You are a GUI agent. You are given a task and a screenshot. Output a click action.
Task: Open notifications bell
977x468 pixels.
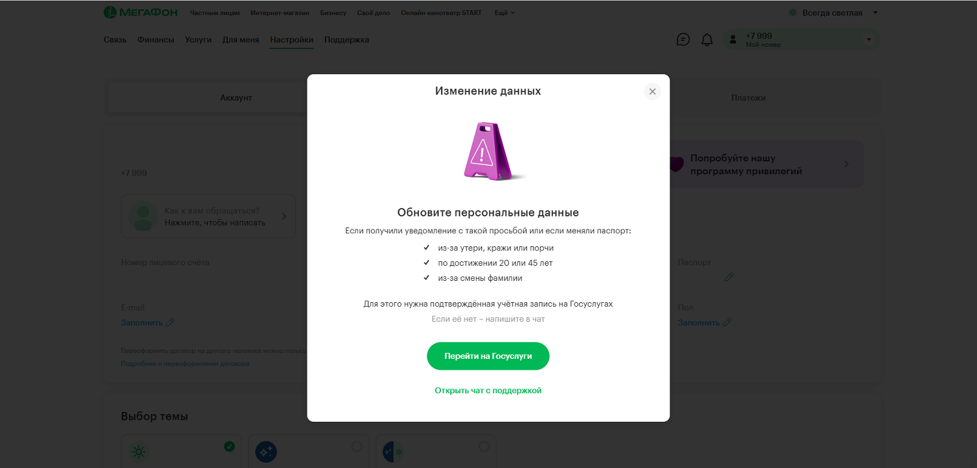coord(707,40)
